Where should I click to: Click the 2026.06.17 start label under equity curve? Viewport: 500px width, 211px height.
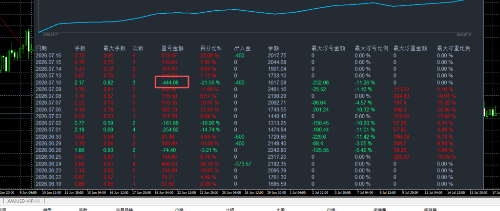[x=50, y=34]
